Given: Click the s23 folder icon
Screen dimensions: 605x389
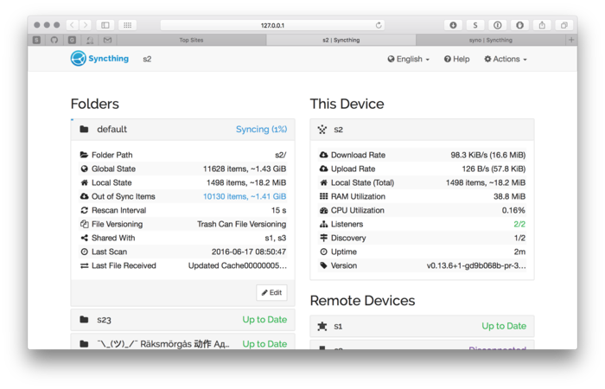Looking at the screenshot, I should pyautogui.click(x=84, y=320).
